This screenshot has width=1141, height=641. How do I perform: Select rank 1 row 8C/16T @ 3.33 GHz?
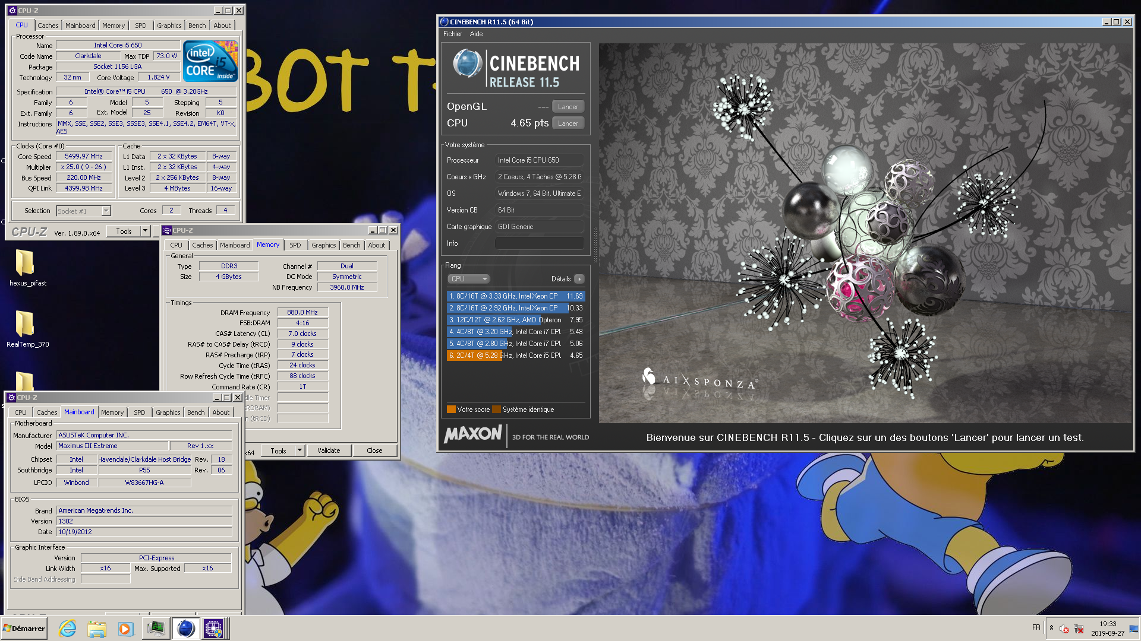coord(516,296)
